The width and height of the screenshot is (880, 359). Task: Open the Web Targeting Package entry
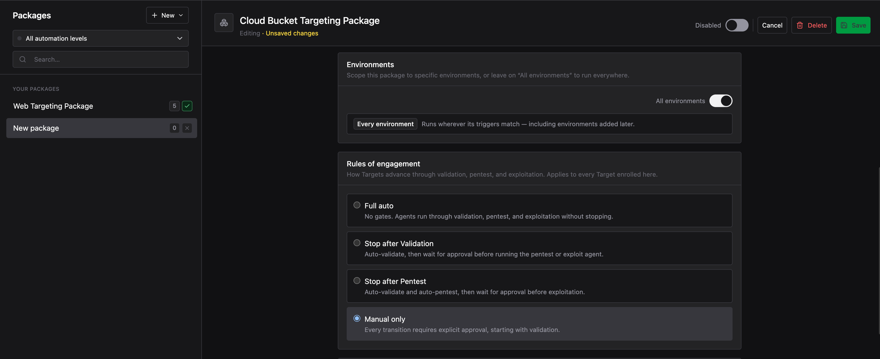pyautogui.click(x=101, y=106)
